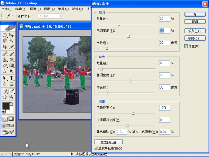Open the 滤镜 menu
209x157 pixels.
tap(77, 9)
